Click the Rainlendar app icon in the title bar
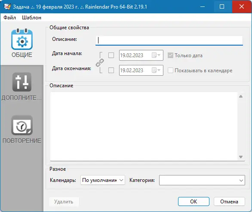The width and height of the screenshot is (252, 212). tap(7, 6)
